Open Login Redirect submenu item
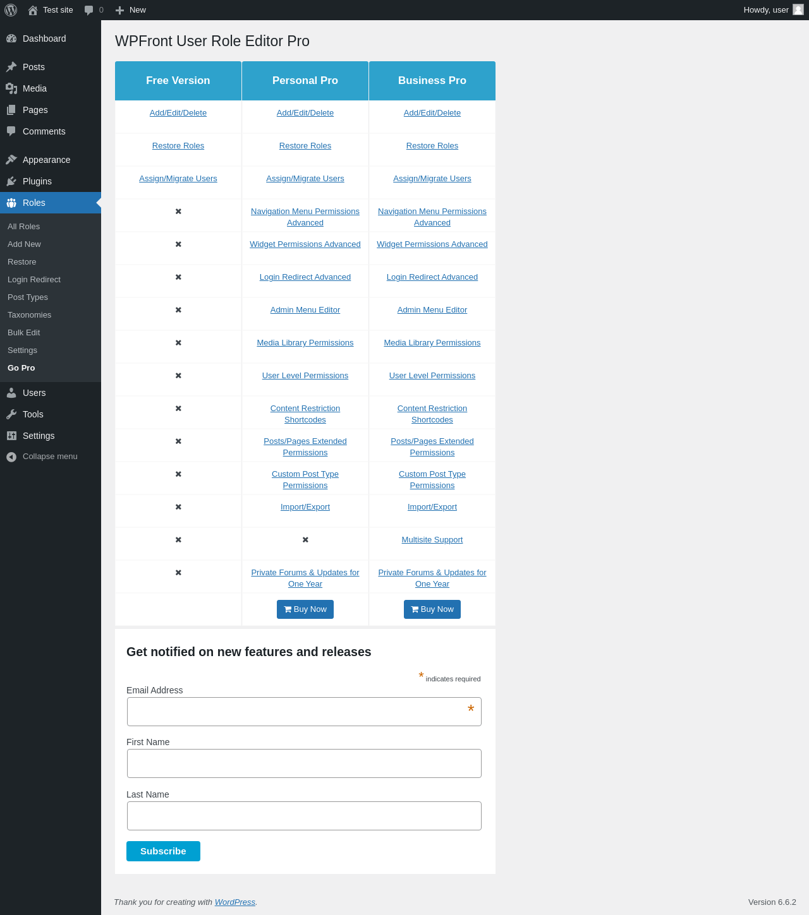809x915 pixels. click(x=34, y=280)
